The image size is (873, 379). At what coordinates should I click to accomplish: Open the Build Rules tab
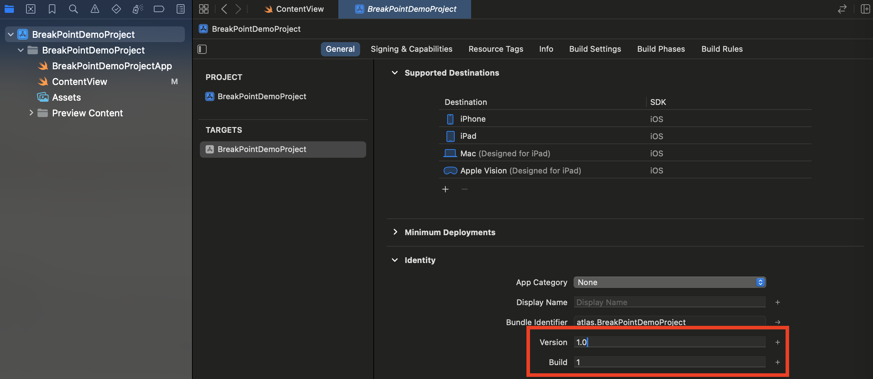point(722,49)
